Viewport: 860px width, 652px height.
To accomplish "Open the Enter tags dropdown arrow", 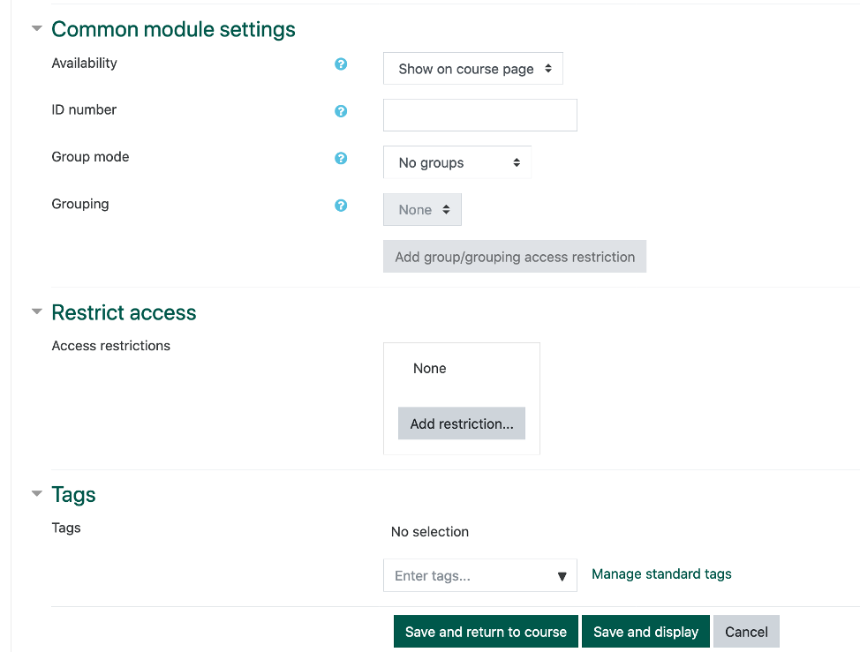I will [x=562, y=575].
